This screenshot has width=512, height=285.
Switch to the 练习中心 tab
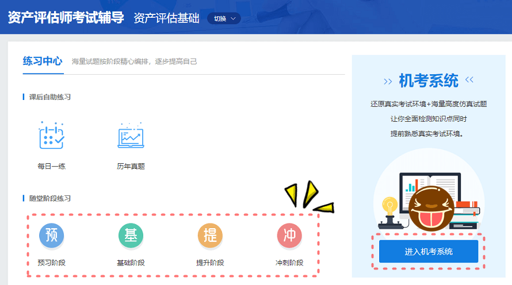click(x=43, y=61)
